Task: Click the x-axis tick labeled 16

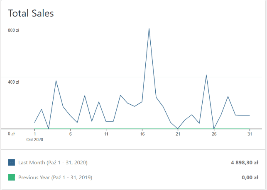Action: click(x=142, y=134)
